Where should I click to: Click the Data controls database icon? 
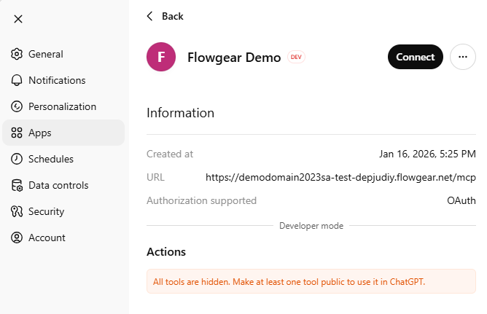tap(17, 185)
